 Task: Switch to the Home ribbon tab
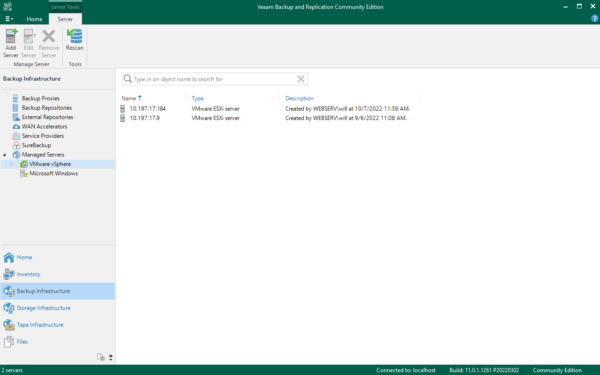[34, 19]
